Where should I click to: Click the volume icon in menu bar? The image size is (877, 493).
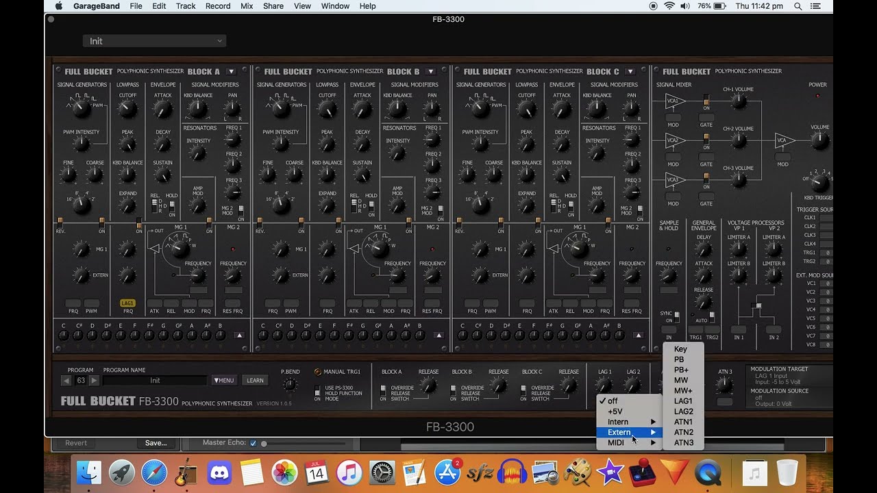coord(686,6)
